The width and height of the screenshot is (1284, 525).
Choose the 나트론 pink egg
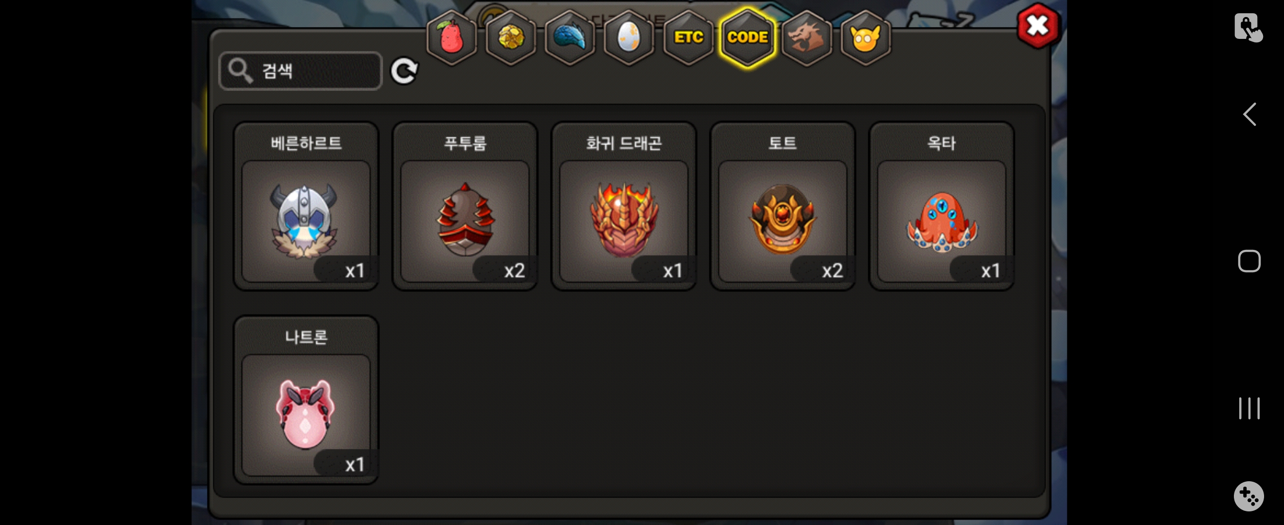tap(306, 400)
